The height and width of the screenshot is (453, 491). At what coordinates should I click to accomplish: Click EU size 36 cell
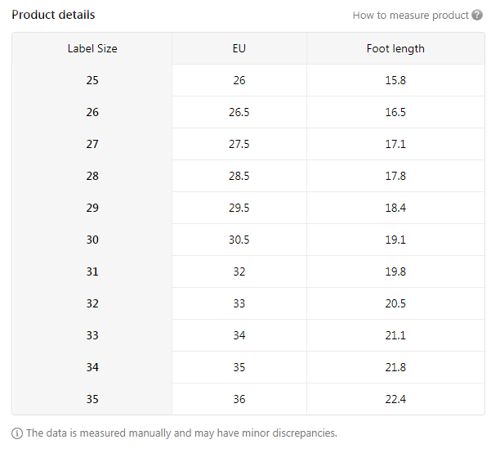click(239, 399)
